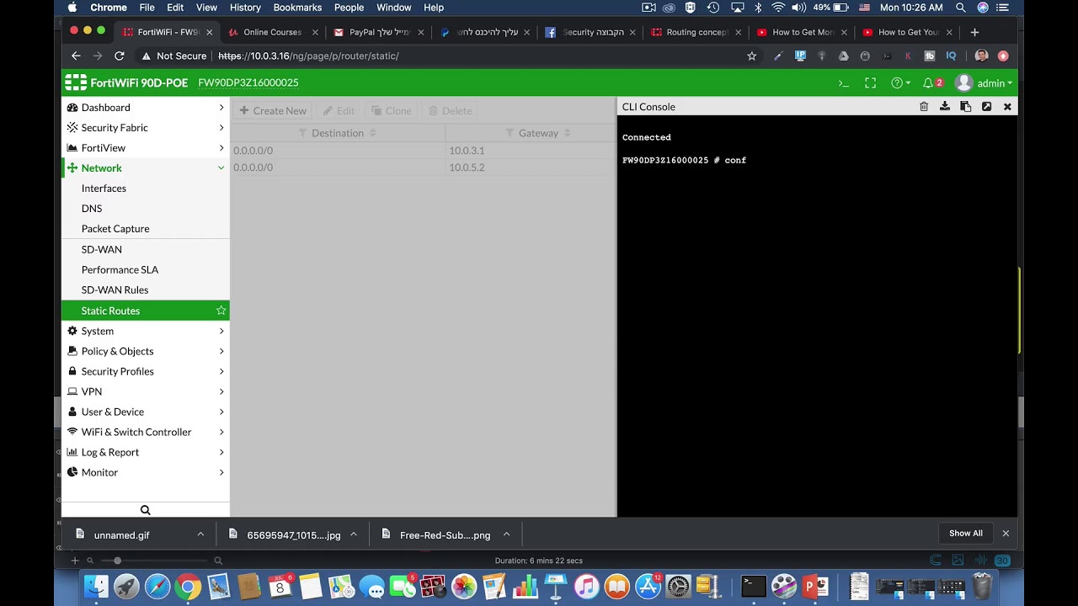Filter the Gateway column

(x=510, y=133)
